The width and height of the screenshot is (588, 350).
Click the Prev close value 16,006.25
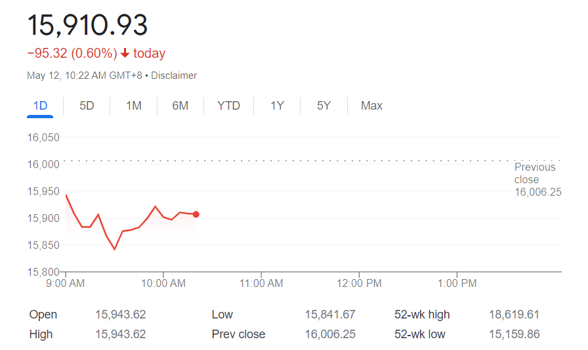click(330, 334)
